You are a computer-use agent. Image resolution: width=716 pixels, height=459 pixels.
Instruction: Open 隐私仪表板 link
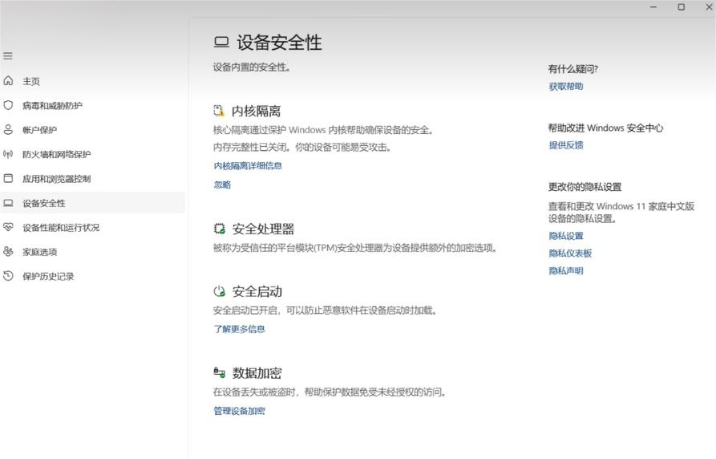click(x=570, y=254)
